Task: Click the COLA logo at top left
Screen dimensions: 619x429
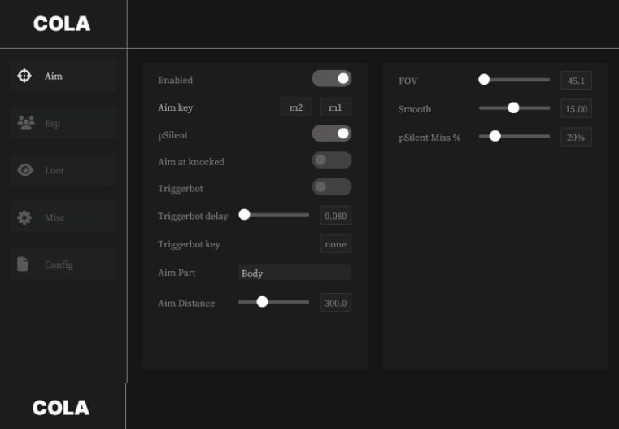Action: click(x=62, y=24)
